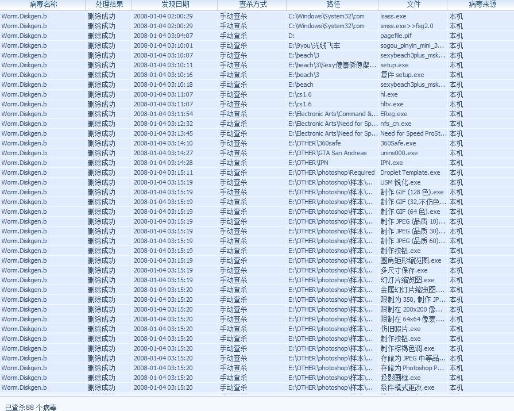Select the hl.exe file entry
Image resolution: width=514 pixels, height=411 pixels.
[389, 94]
